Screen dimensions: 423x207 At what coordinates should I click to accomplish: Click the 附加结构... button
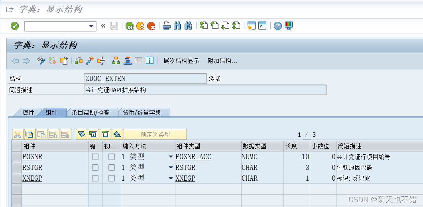(222, 61)
